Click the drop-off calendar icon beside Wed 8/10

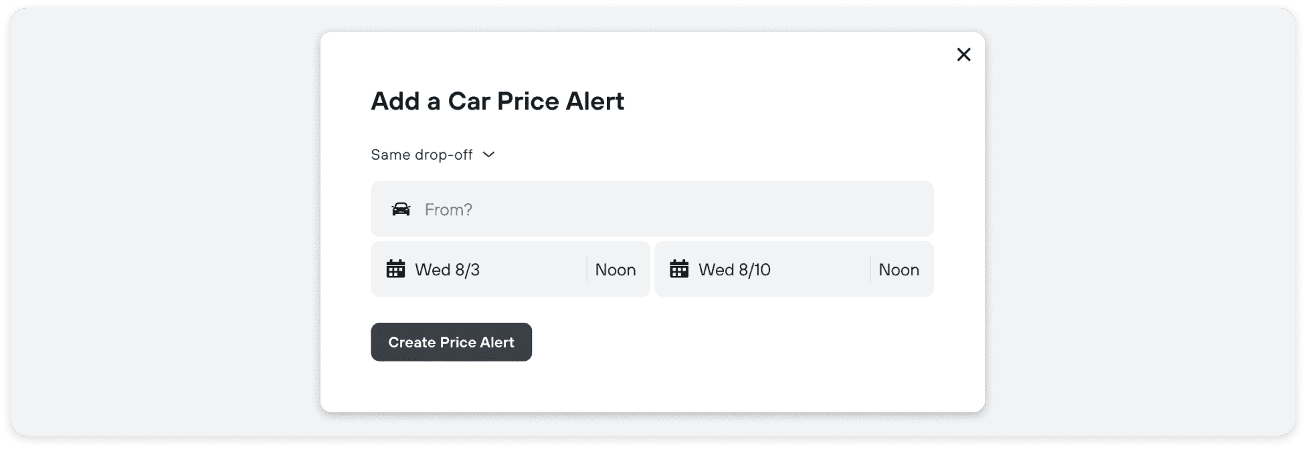pyautogui.click(x=679, y=269)
